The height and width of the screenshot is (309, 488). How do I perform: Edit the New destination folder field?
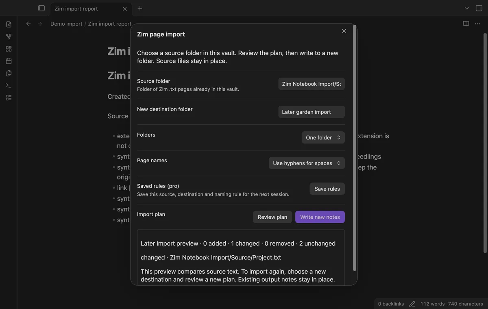pyautogui.click(x=312, y=112)
